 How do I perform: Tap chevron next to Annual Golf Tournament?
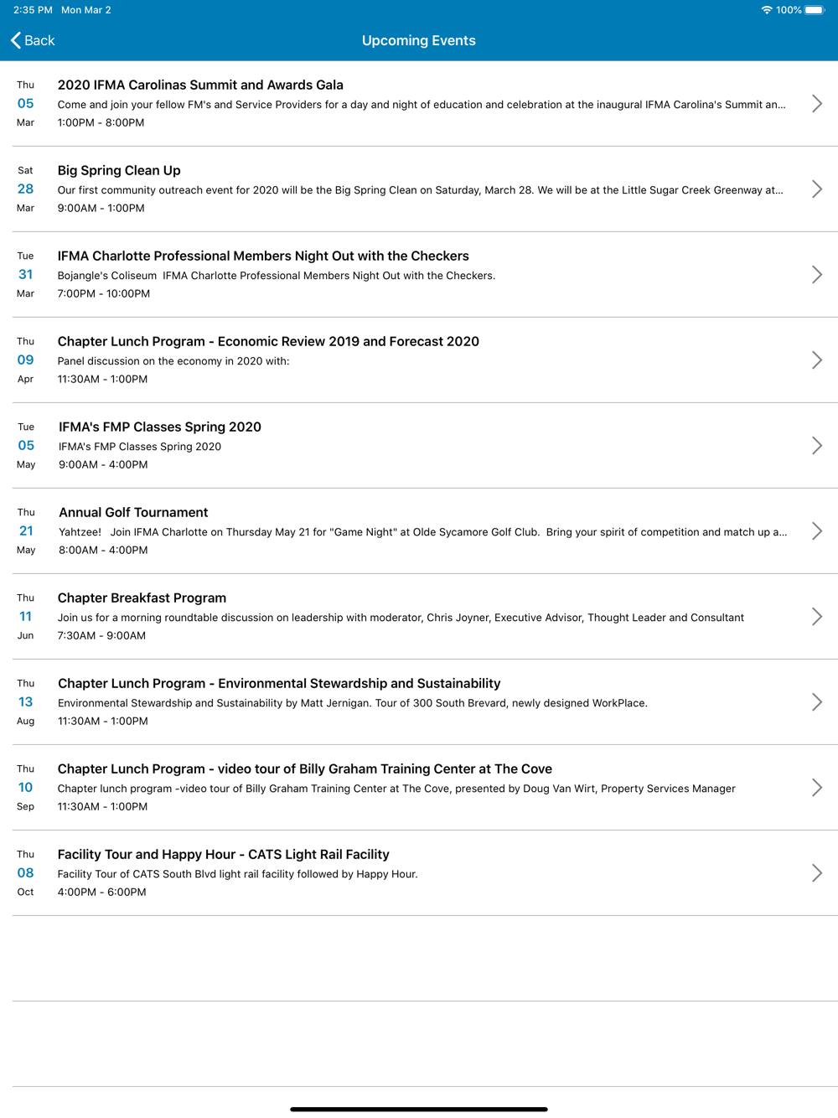(817, 531)
